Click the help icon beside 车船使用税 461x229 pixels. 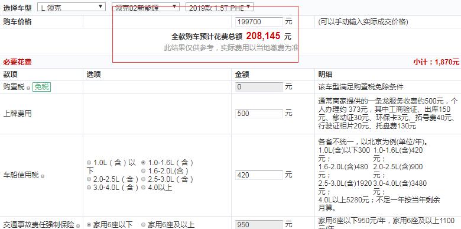[43, 176]
